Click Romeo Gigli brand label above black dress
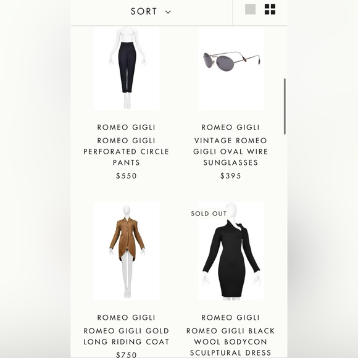Image resolution: width=358 pixels, height=358 pixels. [231, 318]
